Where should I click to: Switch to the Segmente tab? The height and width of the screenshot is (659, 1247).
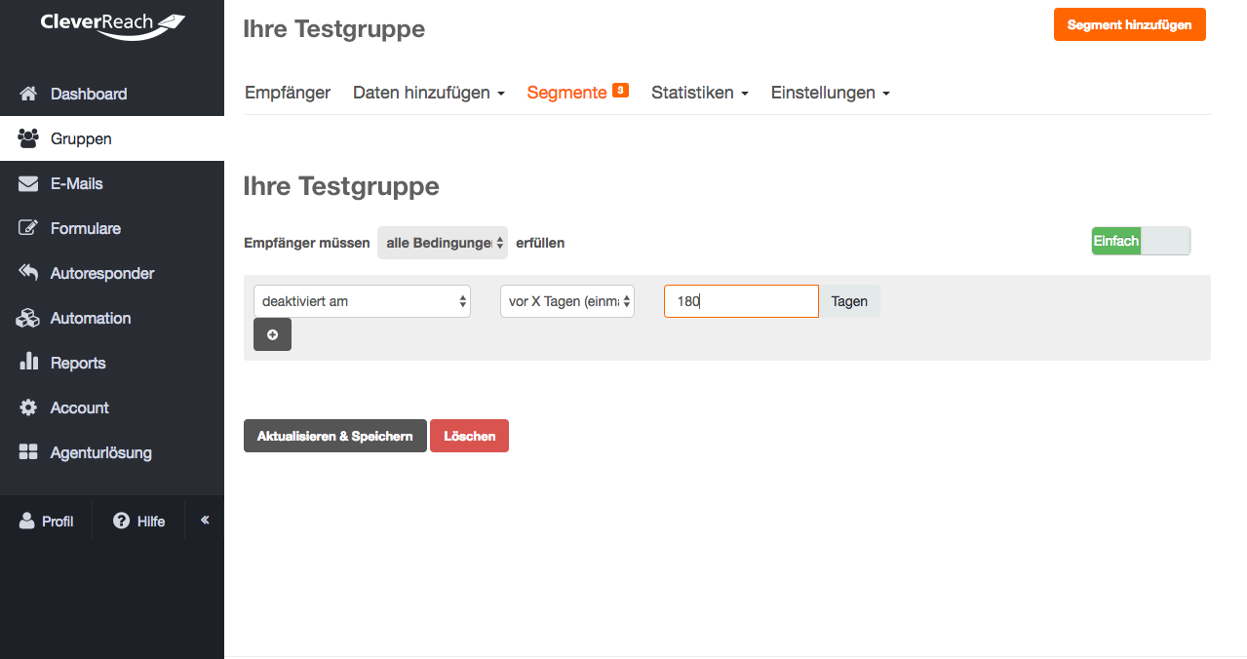pos(567,93)
